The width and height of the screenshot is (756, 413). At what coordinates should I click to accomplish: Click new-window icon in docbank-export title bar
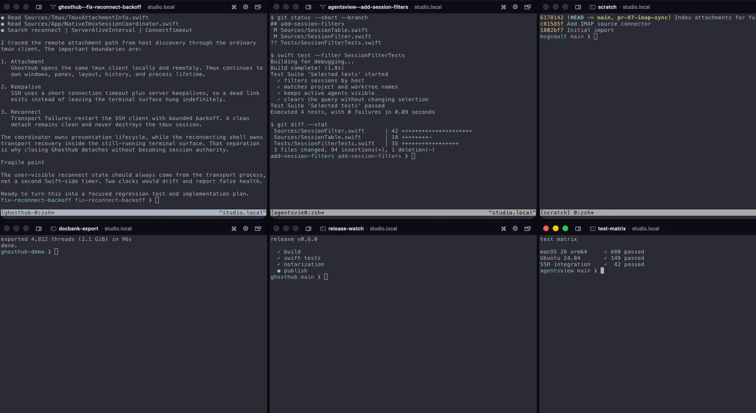[x=258, y=228]
